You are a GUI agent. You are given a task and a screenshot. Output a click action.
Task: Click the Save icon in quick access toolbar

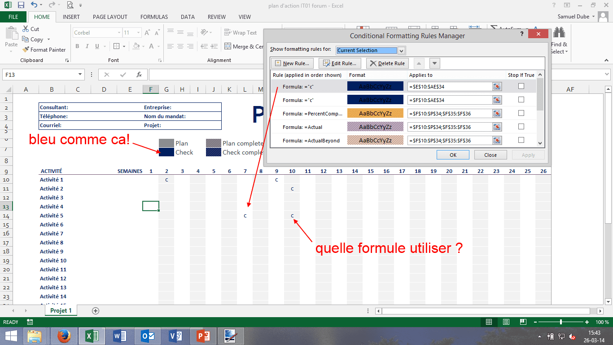21,5
